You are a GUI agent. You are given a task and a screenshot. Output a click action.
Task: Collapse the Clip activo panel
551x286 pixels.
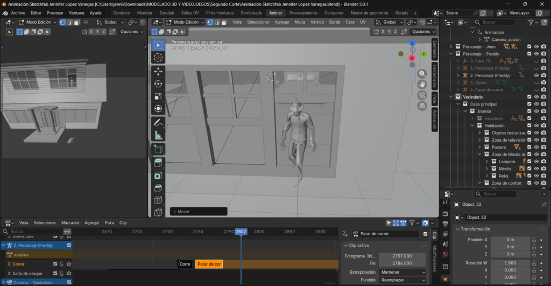[x=346, y=246]
